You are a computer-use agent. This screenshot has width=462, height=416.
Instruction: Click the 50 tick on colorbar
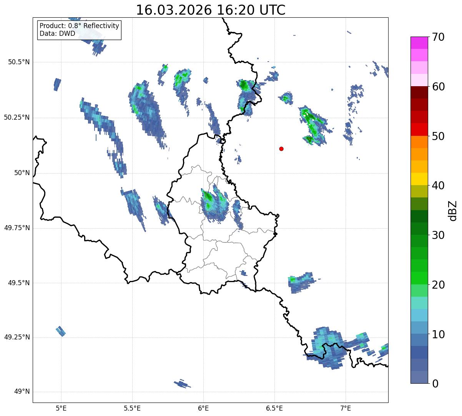pos(438,136)
